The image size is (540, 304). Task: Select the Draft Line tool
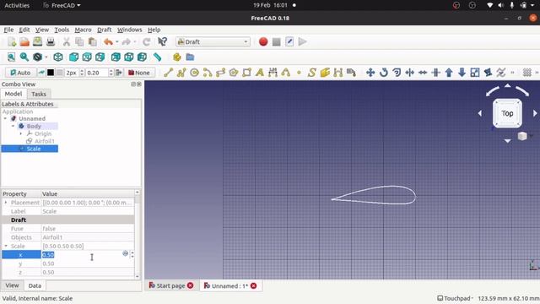pos(168,73)
